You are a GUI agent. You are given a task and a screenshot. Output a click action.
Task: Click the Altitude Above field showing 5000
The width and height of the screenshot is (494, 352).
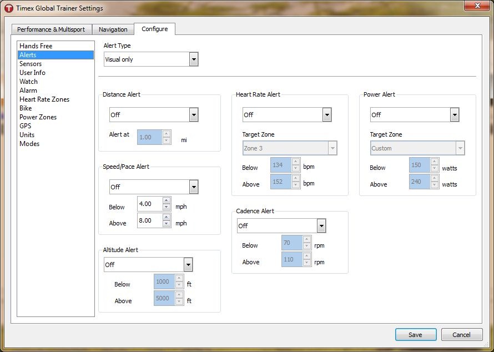pyautogui.click(x=164, y=298)
